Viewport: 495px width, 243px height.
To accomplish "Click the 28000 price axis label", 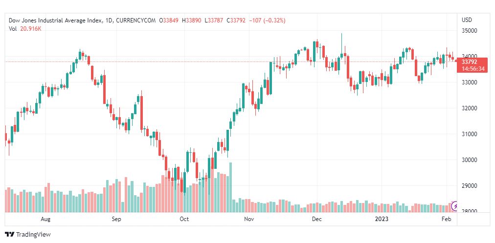I will (x=470, y=212).
